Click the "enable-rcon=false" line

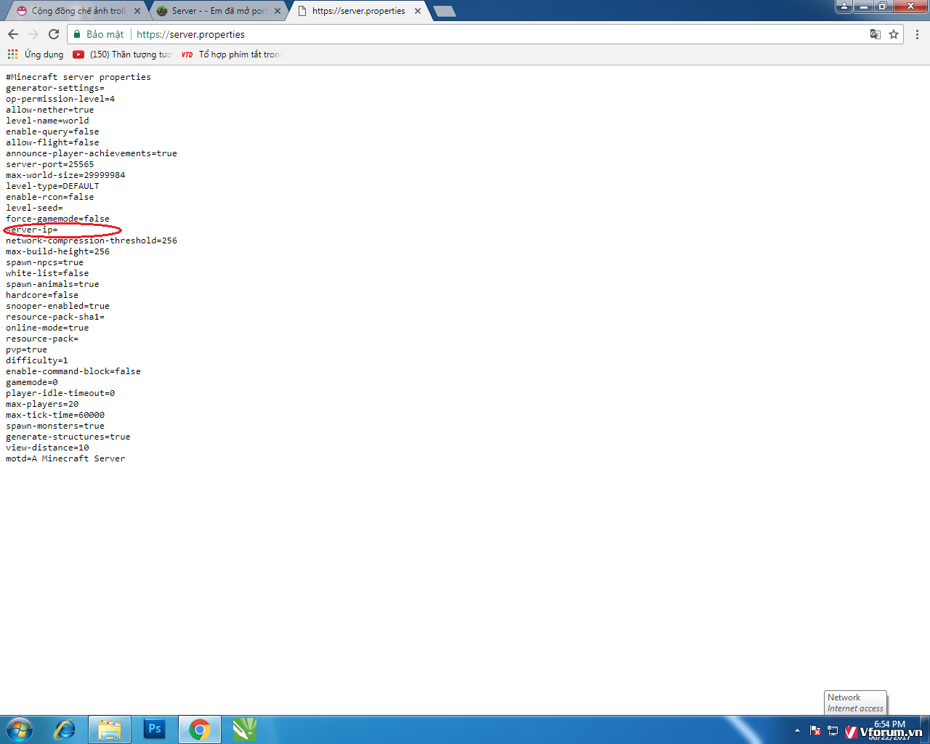click(50, 197)
